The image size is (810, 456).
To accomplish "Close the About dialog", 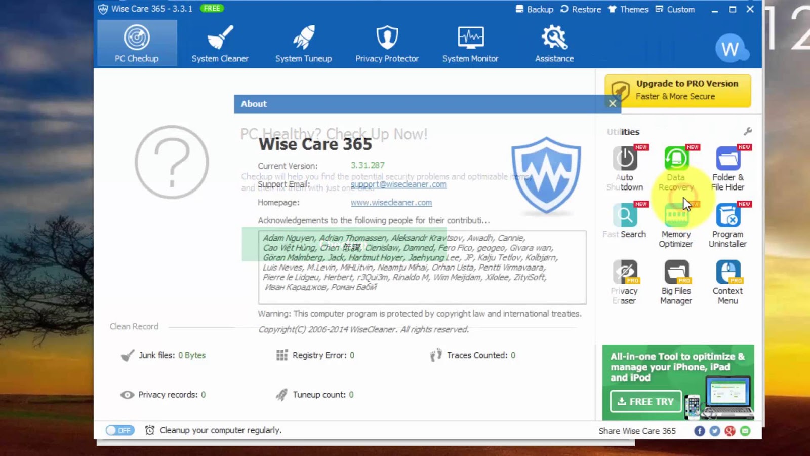I will [x=613, y=104].
